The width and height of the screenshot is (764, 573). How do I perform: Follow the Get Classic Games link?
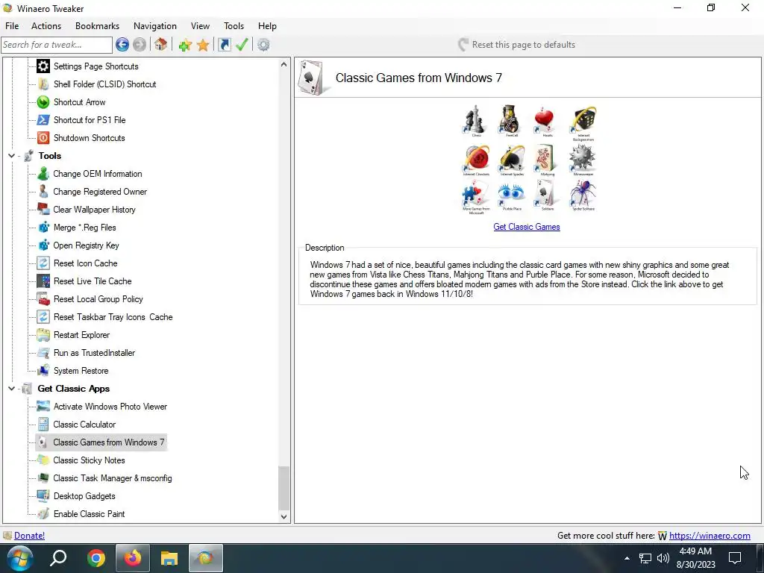point(527,227)
